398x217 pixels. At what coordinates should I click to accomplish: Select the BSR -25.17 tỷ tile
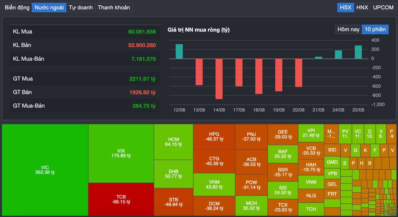(283, 172)
